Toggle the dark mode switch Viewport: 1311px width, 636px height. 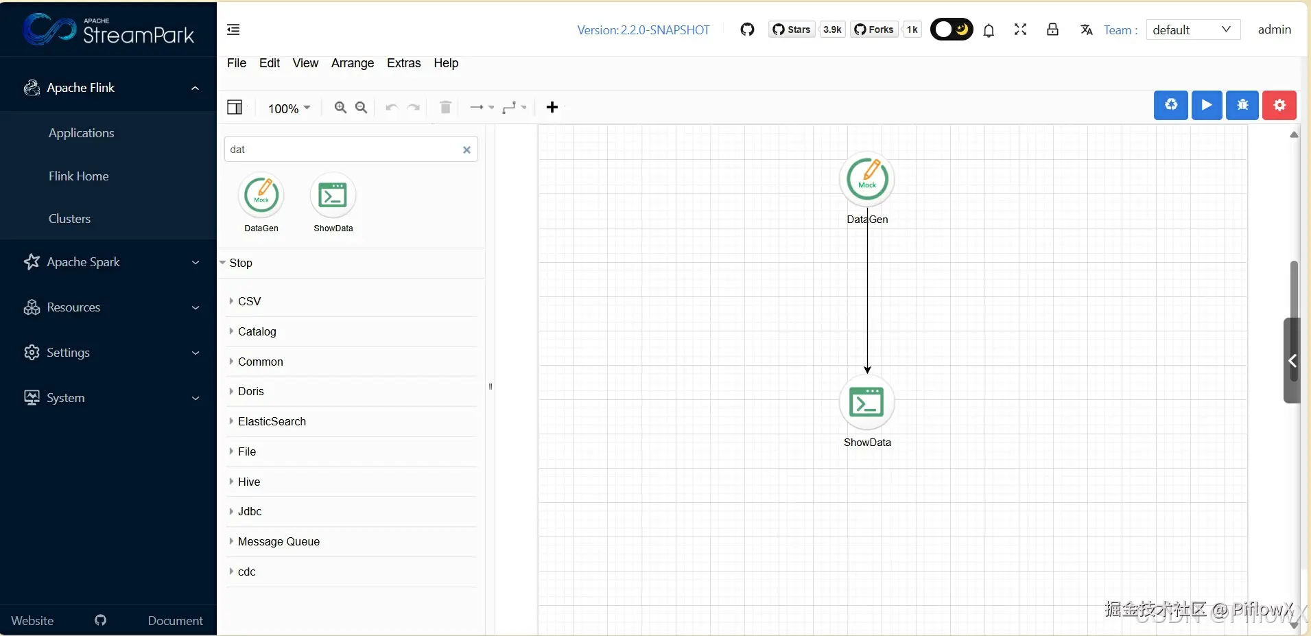(952, 30)
